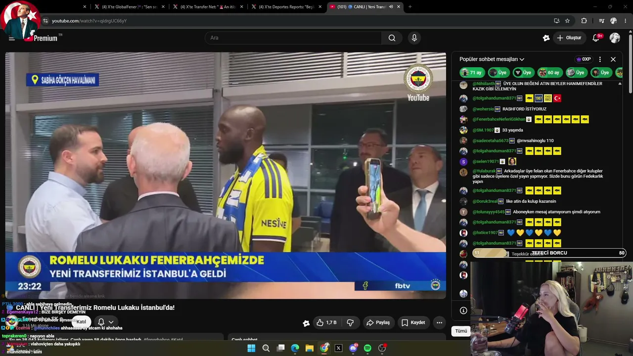Open the YouTube guide hamburger menu
Screen dimensions: 633x356
click(x=11, y=38)
